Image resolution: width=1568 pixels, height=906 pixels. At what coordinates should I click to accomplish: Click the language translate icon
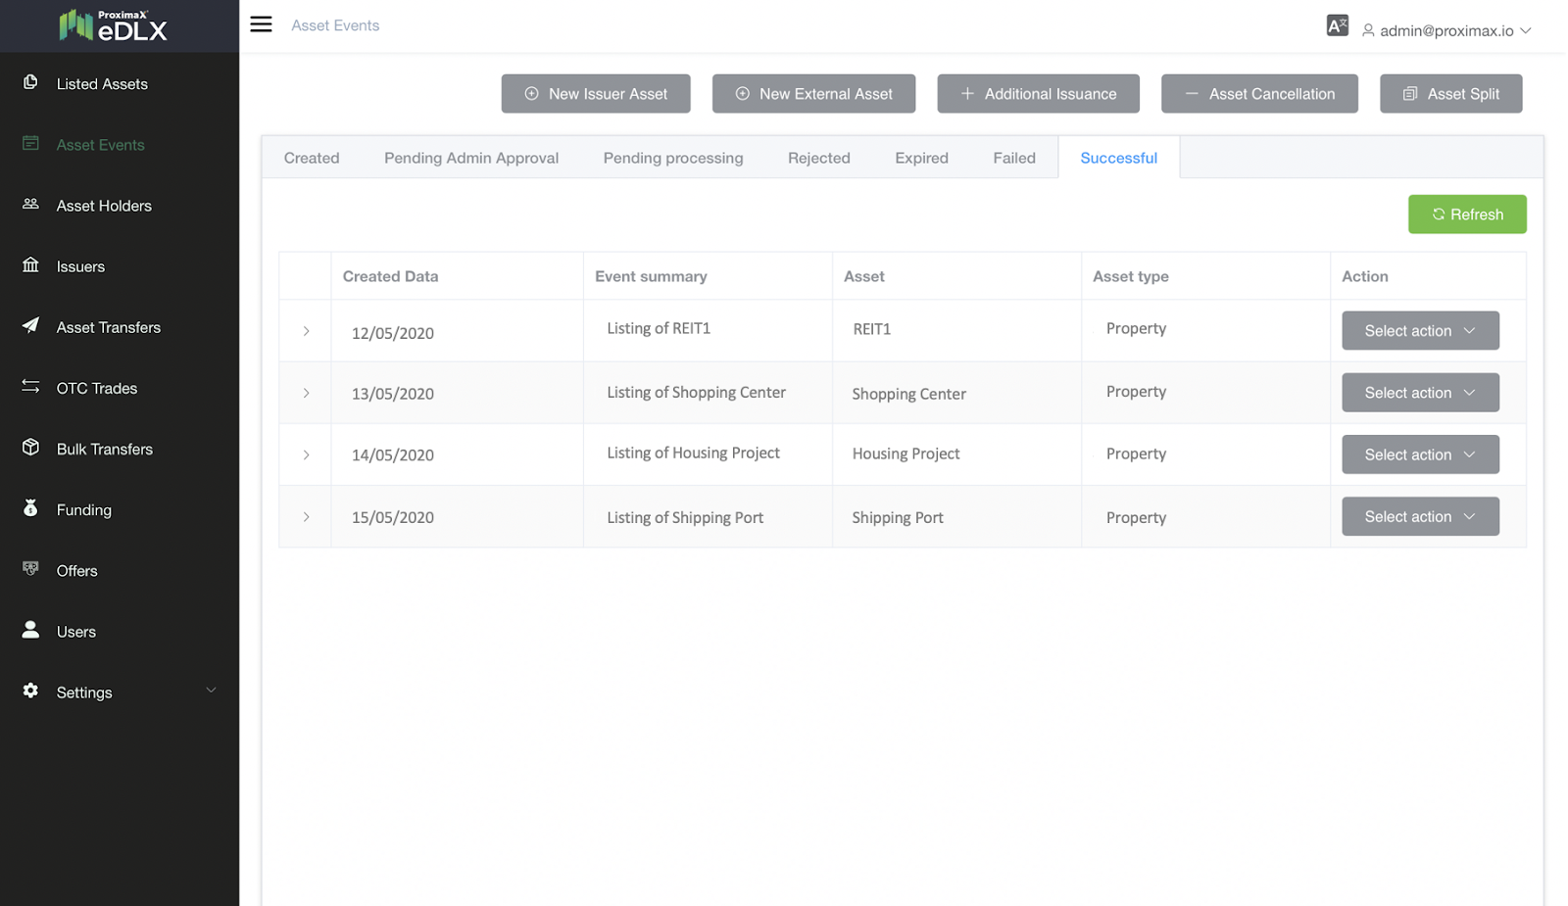pyautogui.click(x=1337, y=25)
